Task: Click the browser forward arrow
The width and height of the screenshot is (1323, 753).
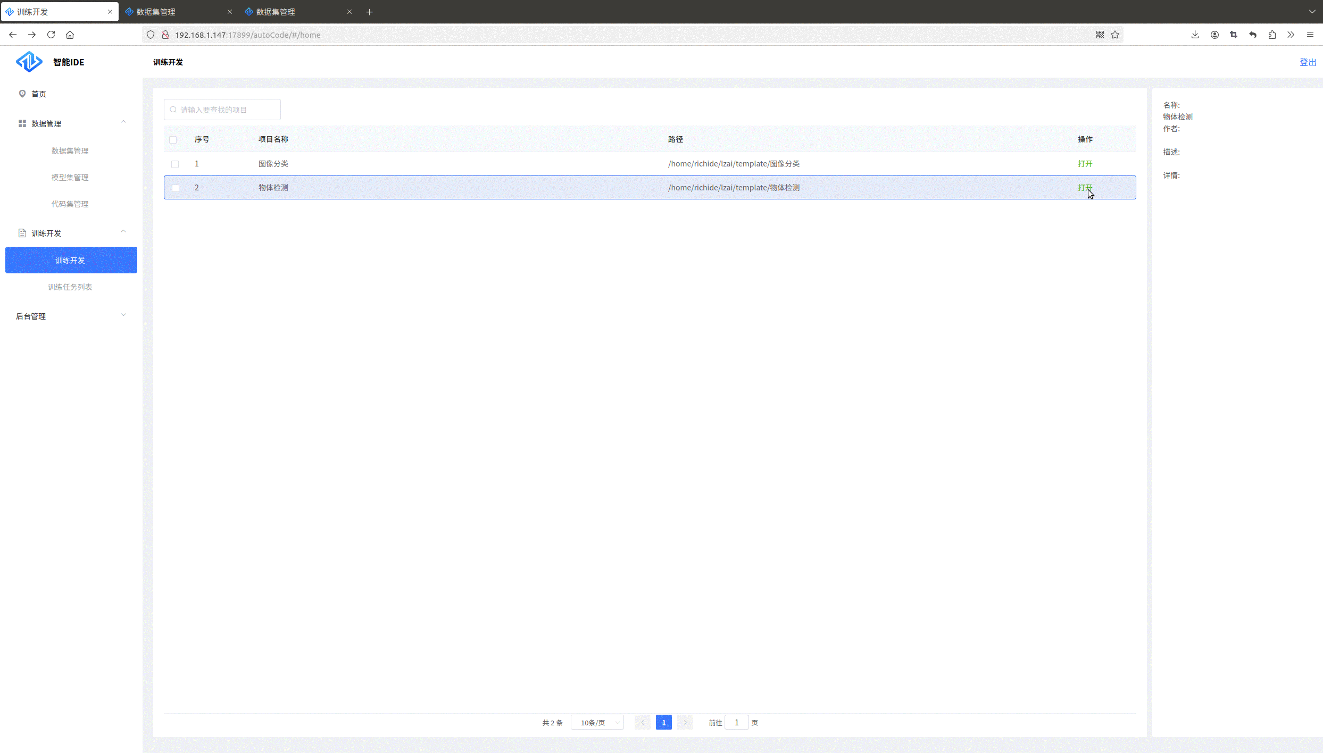Action: [x=32, y=35]
